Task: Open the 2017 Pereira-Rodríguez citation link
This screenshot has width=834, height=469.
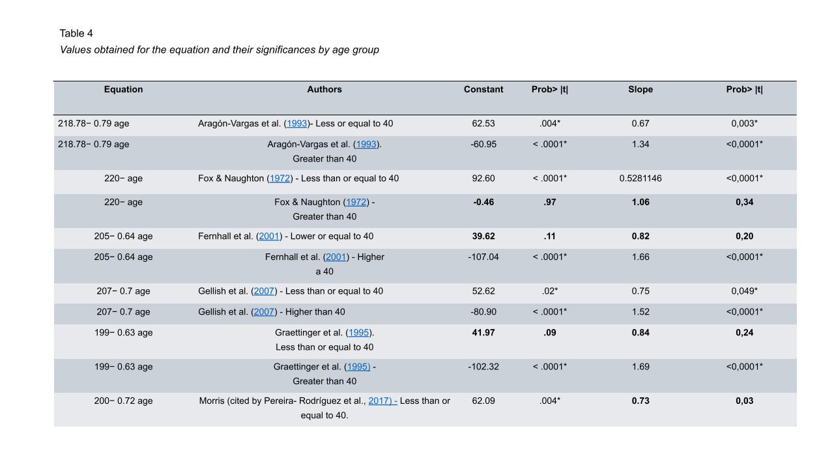Action: tap(381, 401)
